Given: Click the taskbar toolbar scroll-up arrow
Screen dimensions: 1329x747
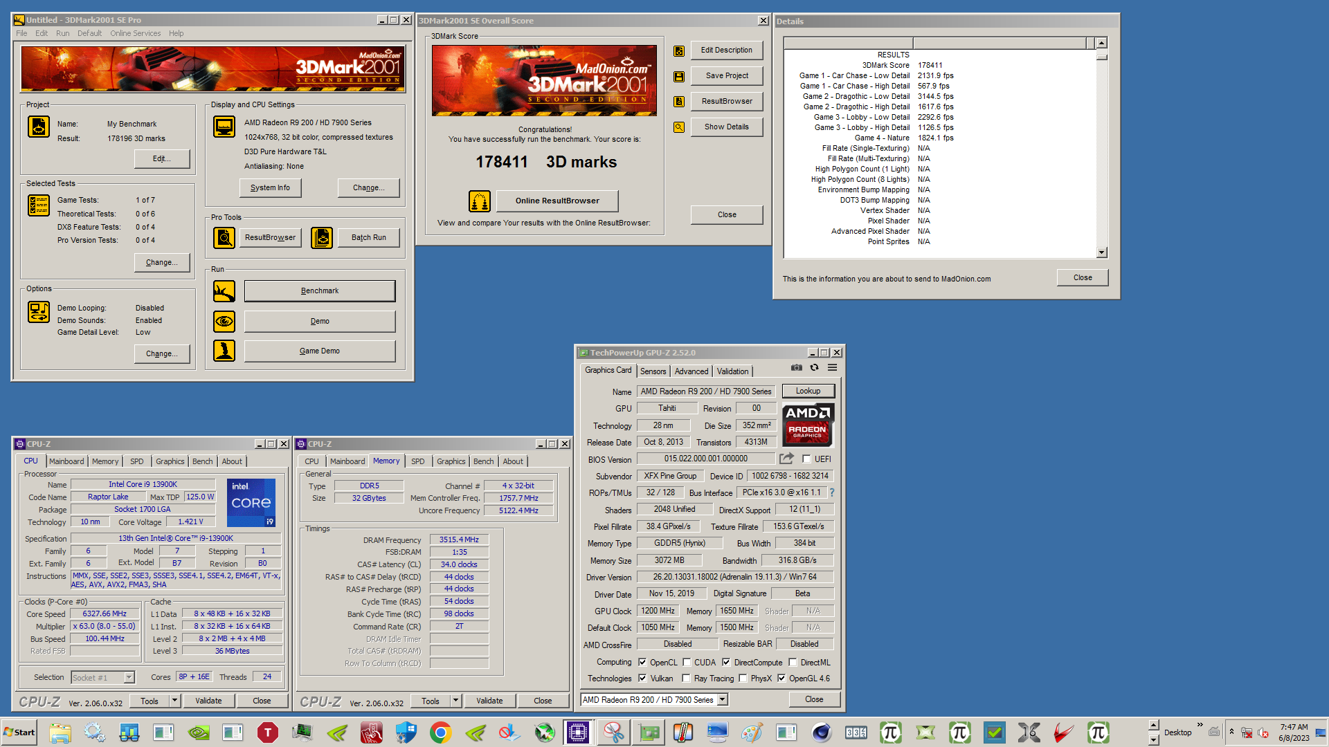Looking at the screenshot, I should pyautogui.click(x=1153, y=726).
